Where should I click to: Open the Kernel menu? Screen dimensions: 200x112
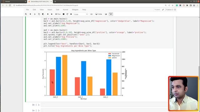(66, 10)
